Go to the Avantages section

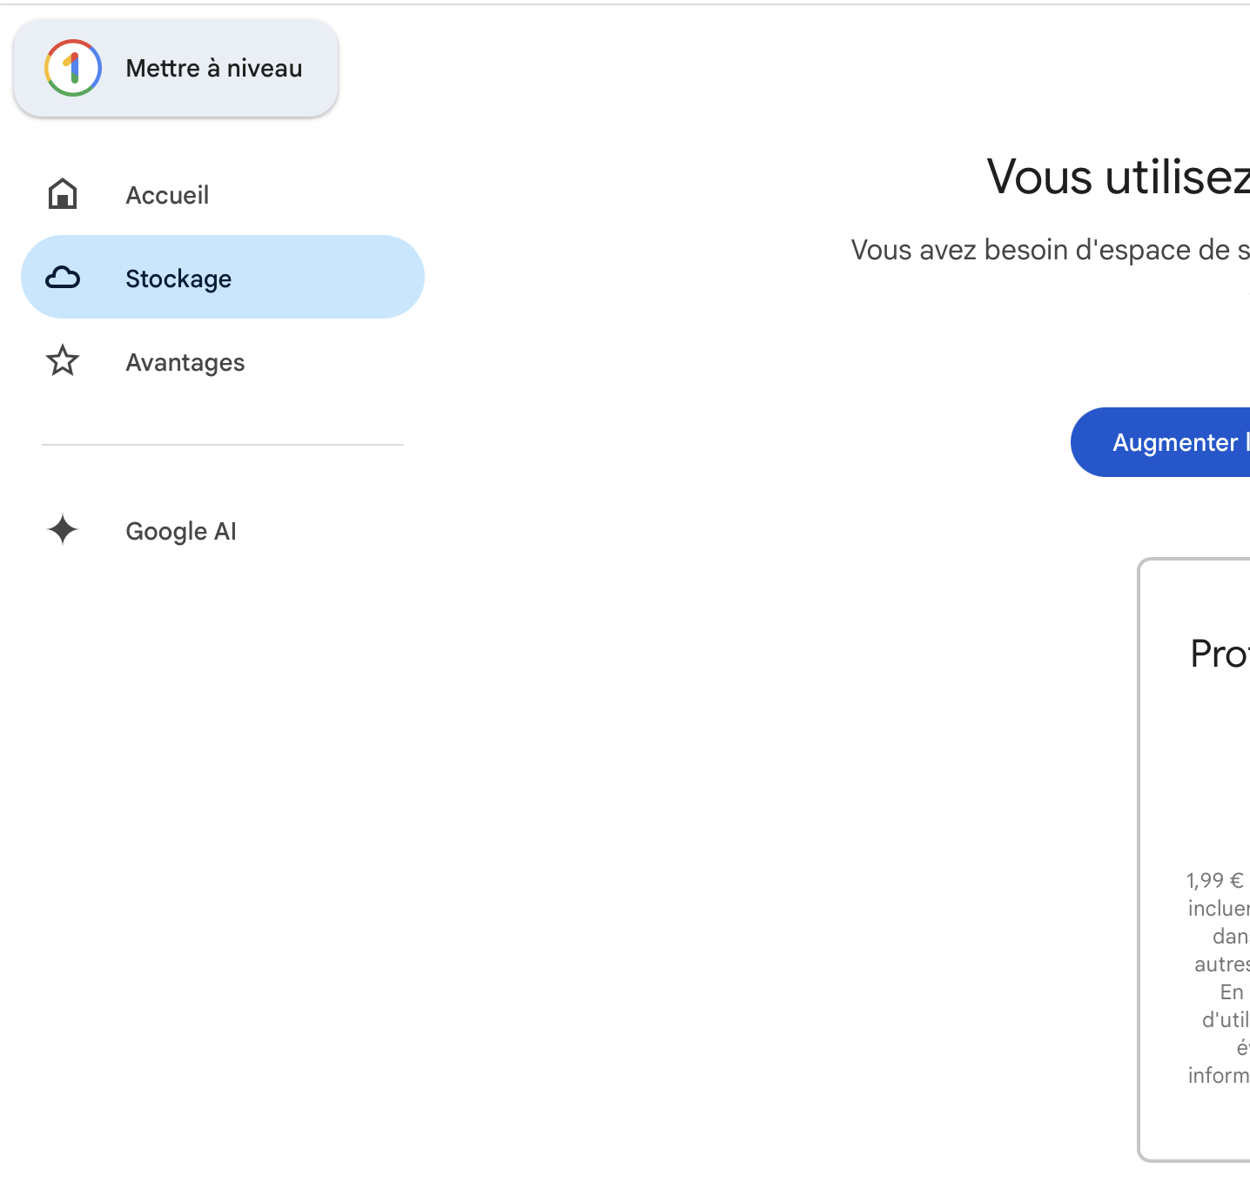[x=185, y=362]
